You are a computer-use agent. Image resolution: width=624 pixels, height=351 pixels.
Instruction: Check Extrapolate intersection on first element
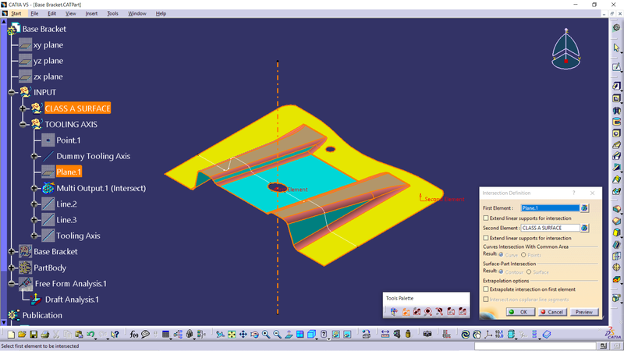(486, 289)
